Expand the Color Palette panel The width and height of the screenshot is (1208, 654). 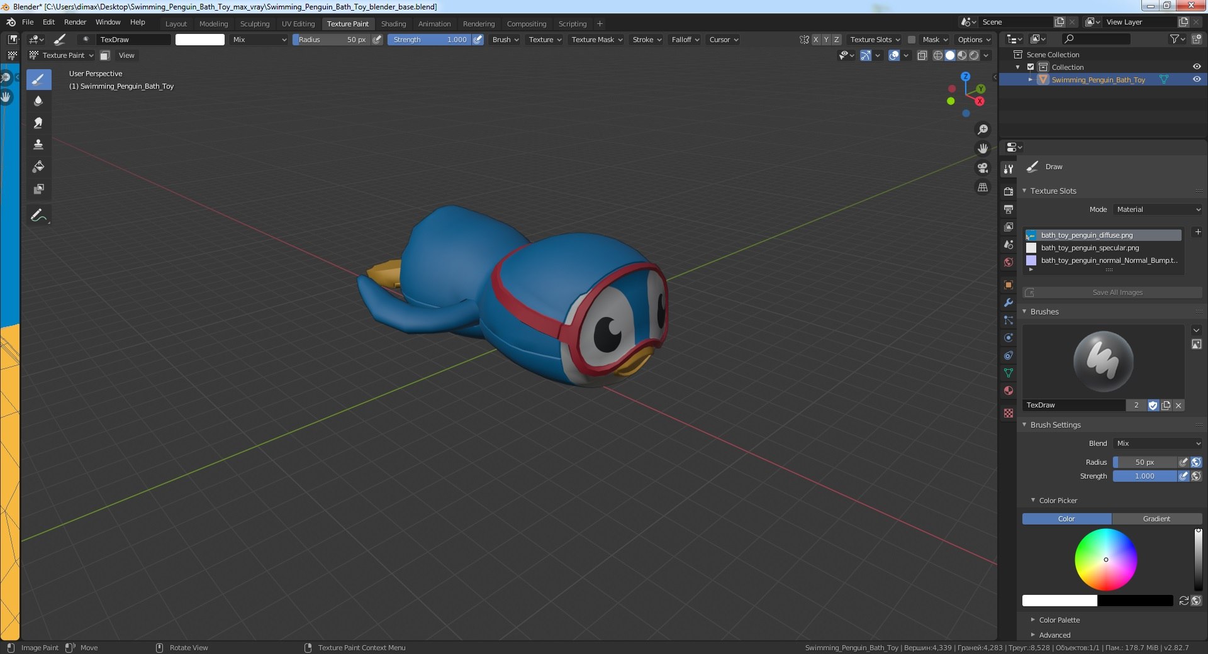pyautogui.click(x=1059, y=620)
